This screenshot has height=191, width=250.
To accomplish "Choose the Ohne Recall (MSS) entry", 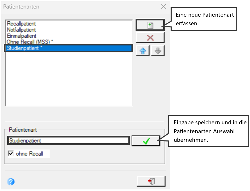I will (30, 42).
